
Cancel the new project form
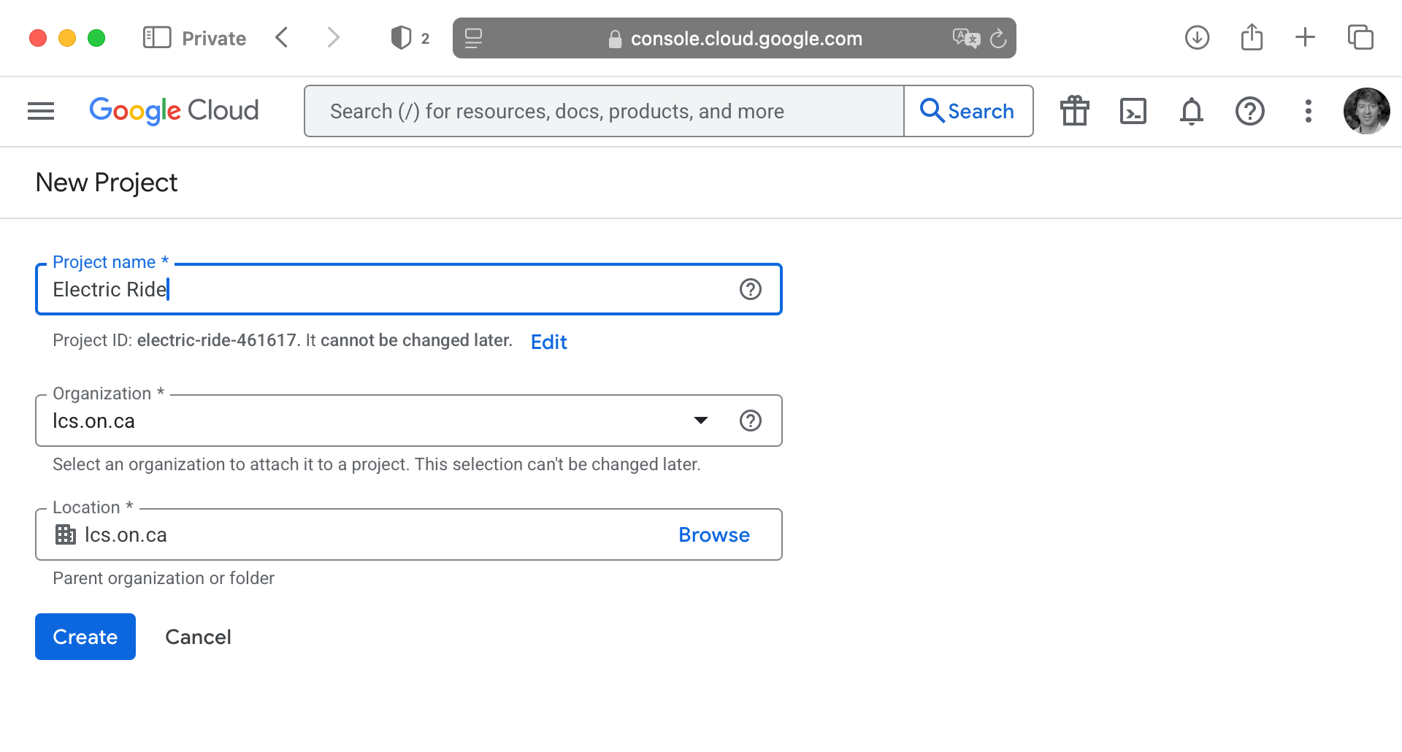198,637
